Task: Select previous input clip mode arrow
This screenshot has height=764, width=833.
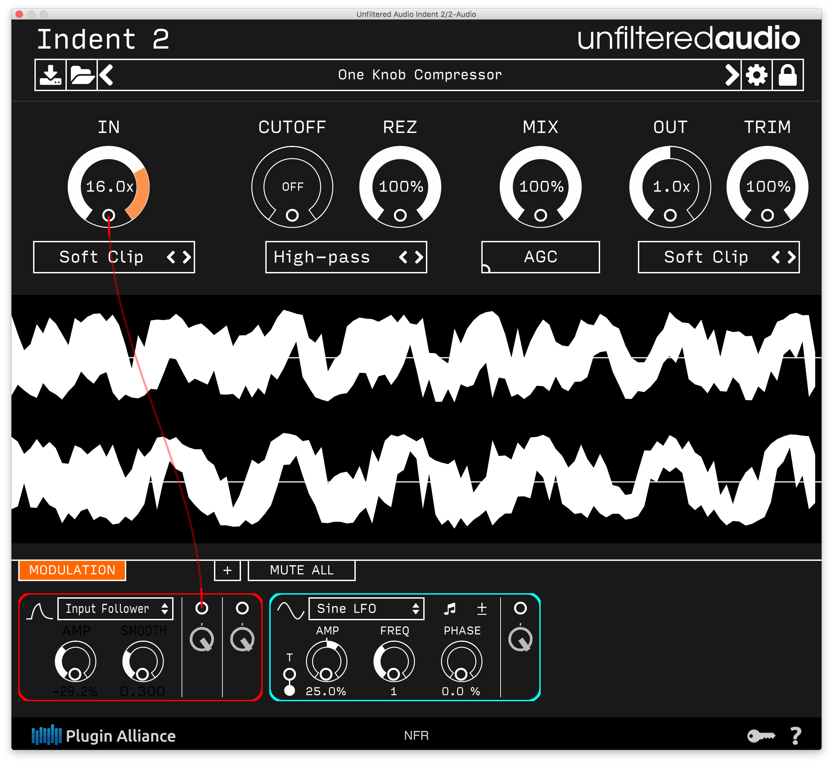Action: [x=171, y=257]
